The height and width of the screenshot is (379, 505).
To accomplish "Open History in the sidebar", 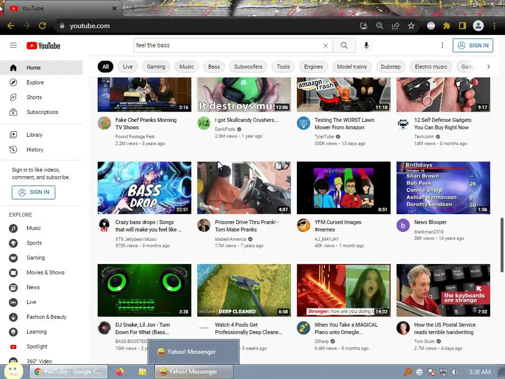I will tap(41, 150).
